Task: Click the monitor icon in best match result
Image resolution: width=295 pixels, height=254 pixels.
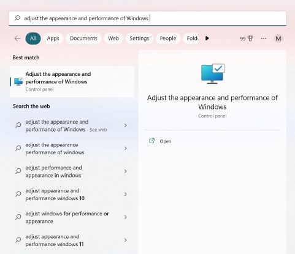Action: [x=18, y=81]
